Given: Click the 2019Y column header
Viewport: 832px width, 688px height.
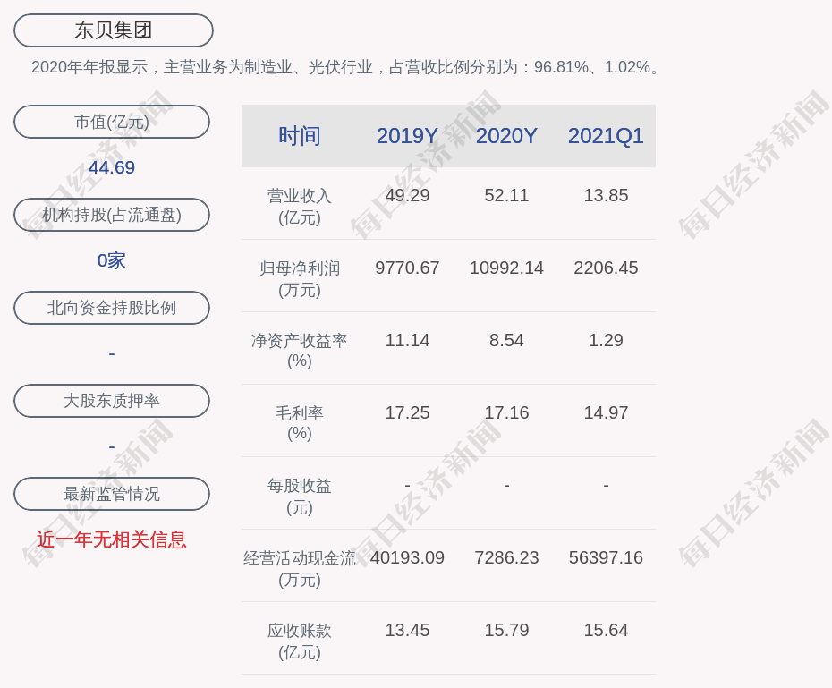Looking at the screenshot, I should tap(407, 136).
